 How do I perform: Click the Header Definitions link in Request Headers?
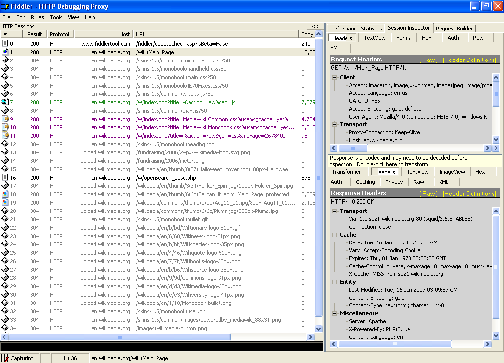tap(469, 60)
